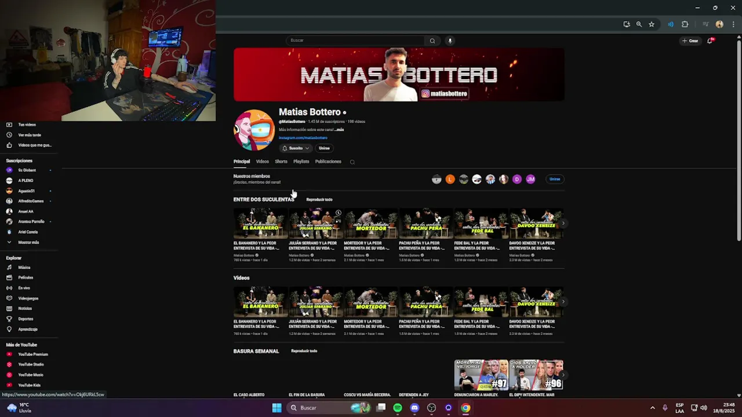Open the Suscrito notification dropdown
742x417 pixels.
(x=296, y=148)
